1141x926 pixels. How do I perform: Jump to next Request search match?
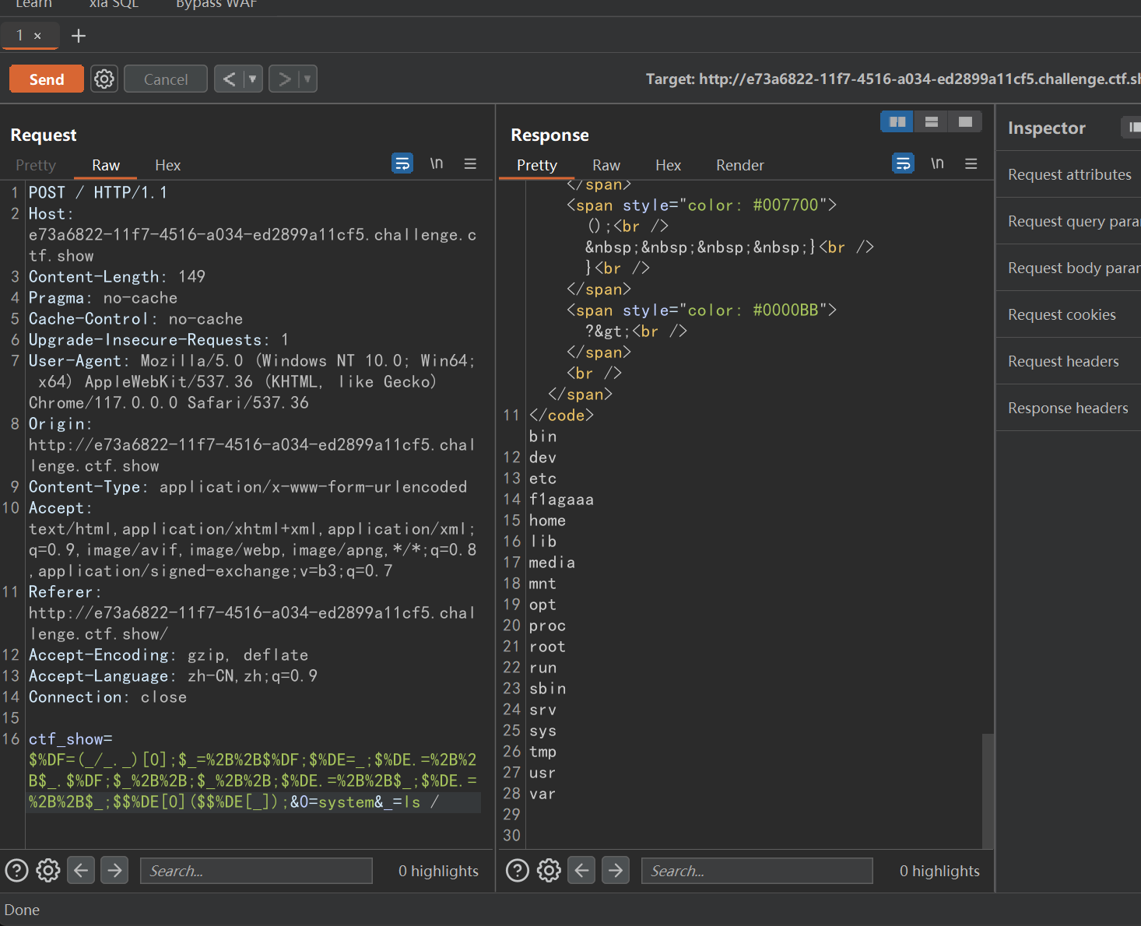(114, 870)
